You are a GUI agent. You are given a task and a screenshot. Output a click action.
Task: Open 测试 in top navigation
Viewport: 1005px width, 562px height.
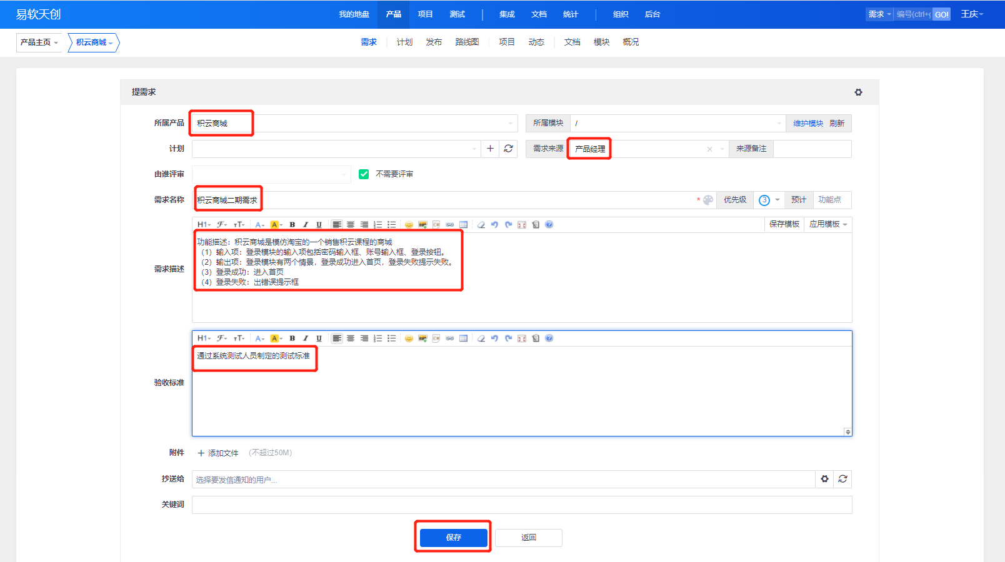point(457,14)
